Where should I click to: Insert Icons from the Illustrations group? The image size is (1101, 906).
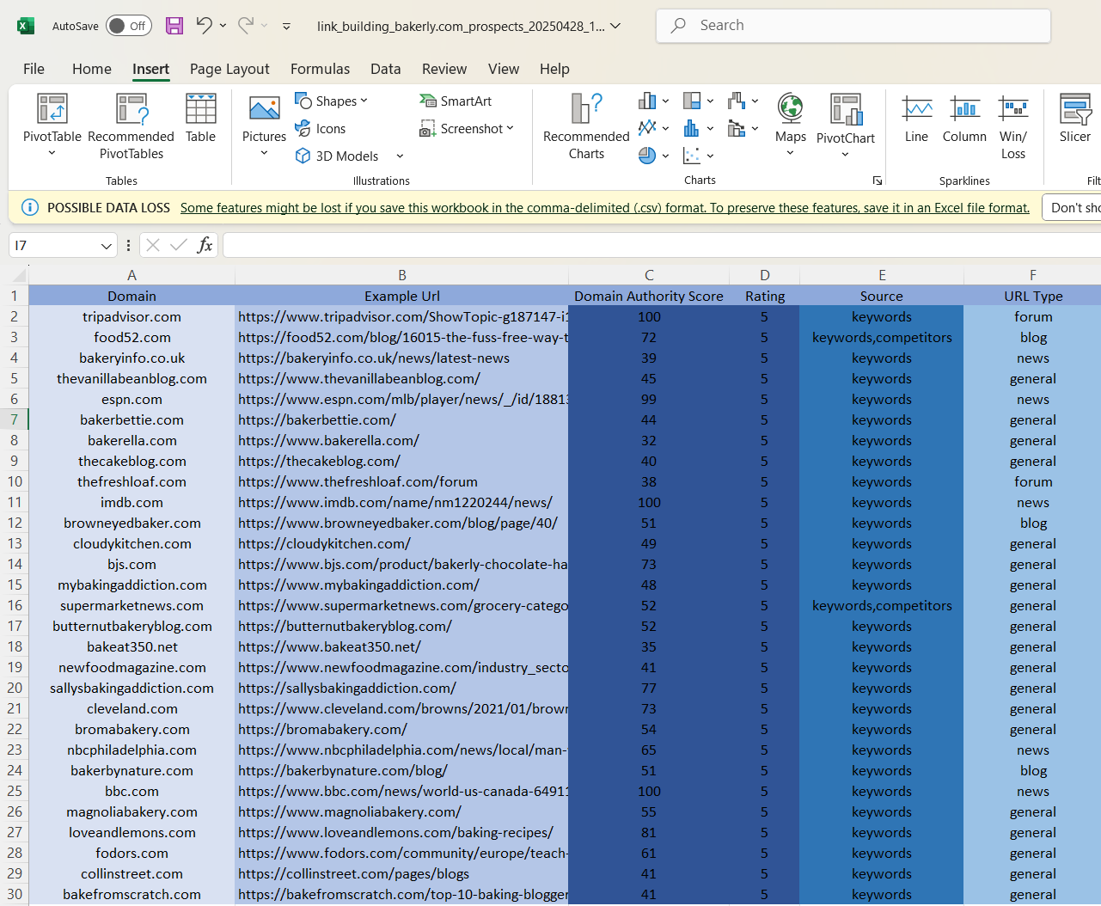(320, 128)
